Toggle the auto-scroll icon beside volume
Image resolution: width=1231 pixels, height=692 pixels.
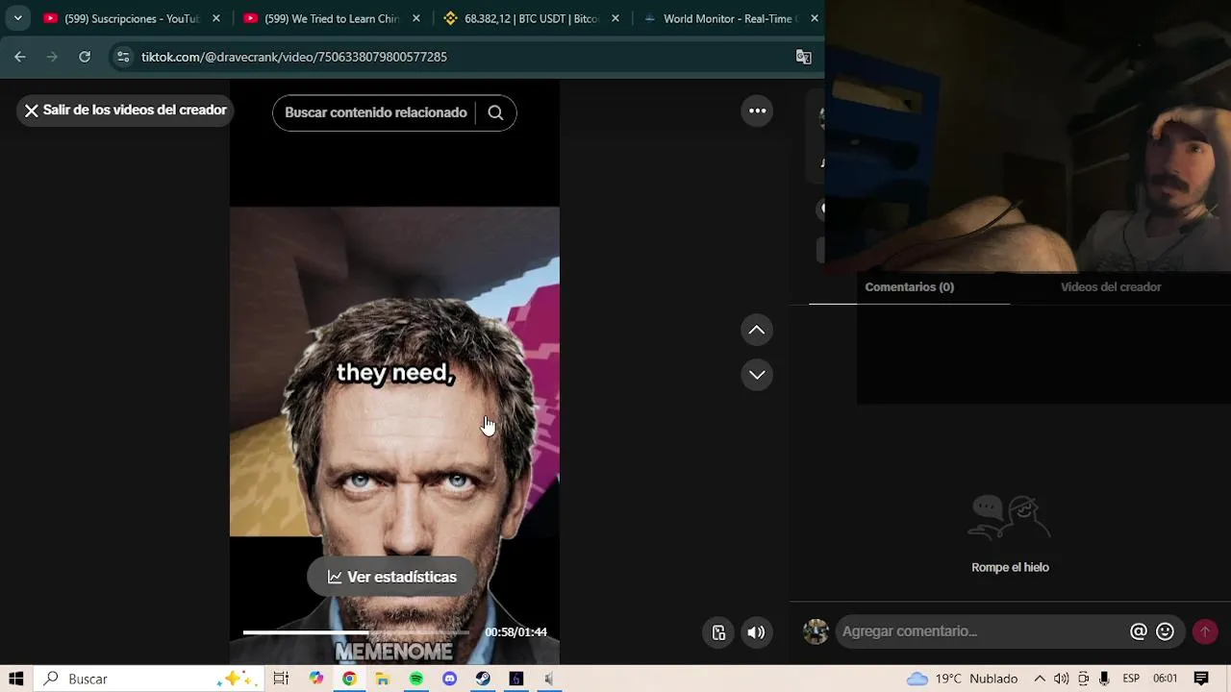(718, 632)
